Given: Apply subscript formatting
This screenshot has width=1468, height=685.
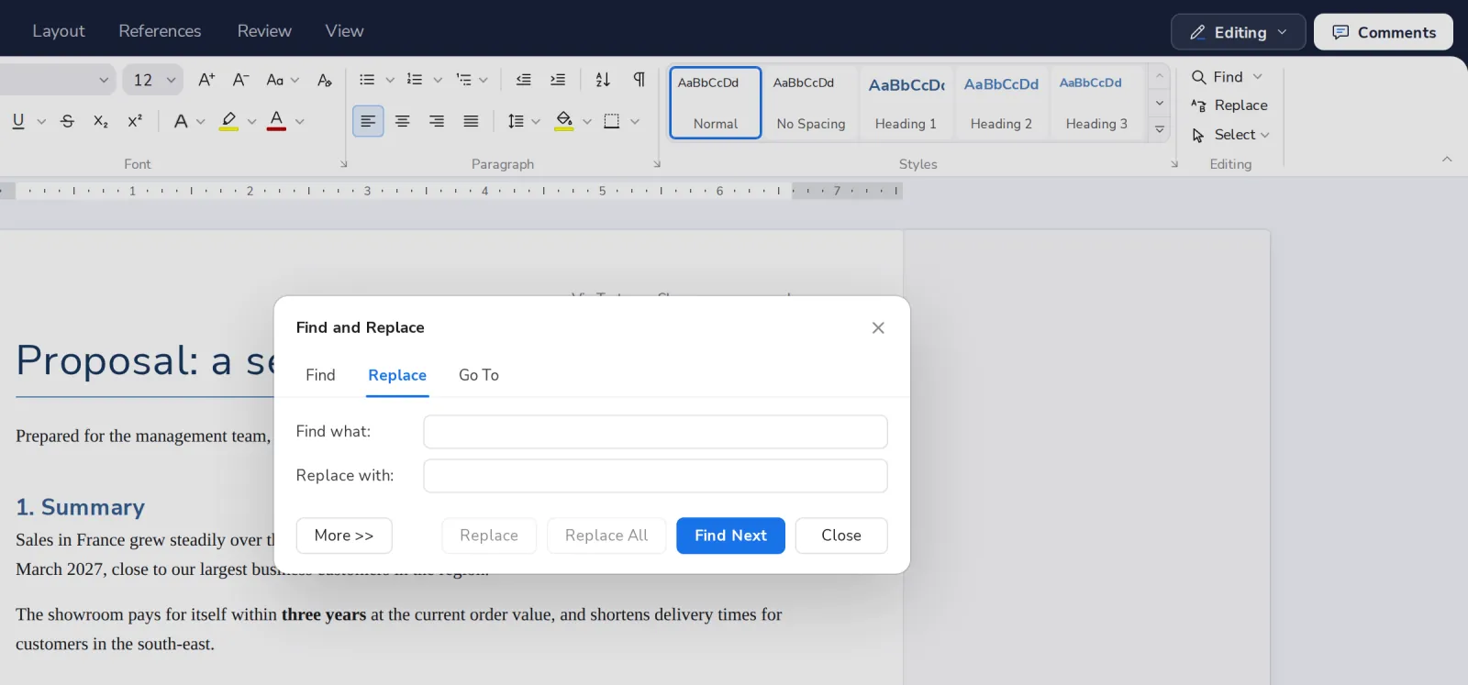Looking at the screenshot, I should [101, 121].
